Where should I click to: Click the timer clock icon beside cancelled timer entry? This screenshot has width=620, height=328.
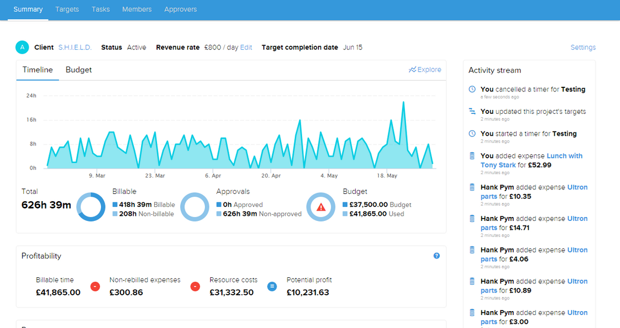[x=471, y=89]
